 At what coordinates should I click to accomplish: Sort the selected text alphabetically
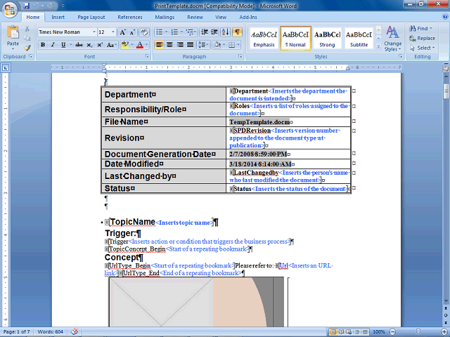tap(226, 32)
